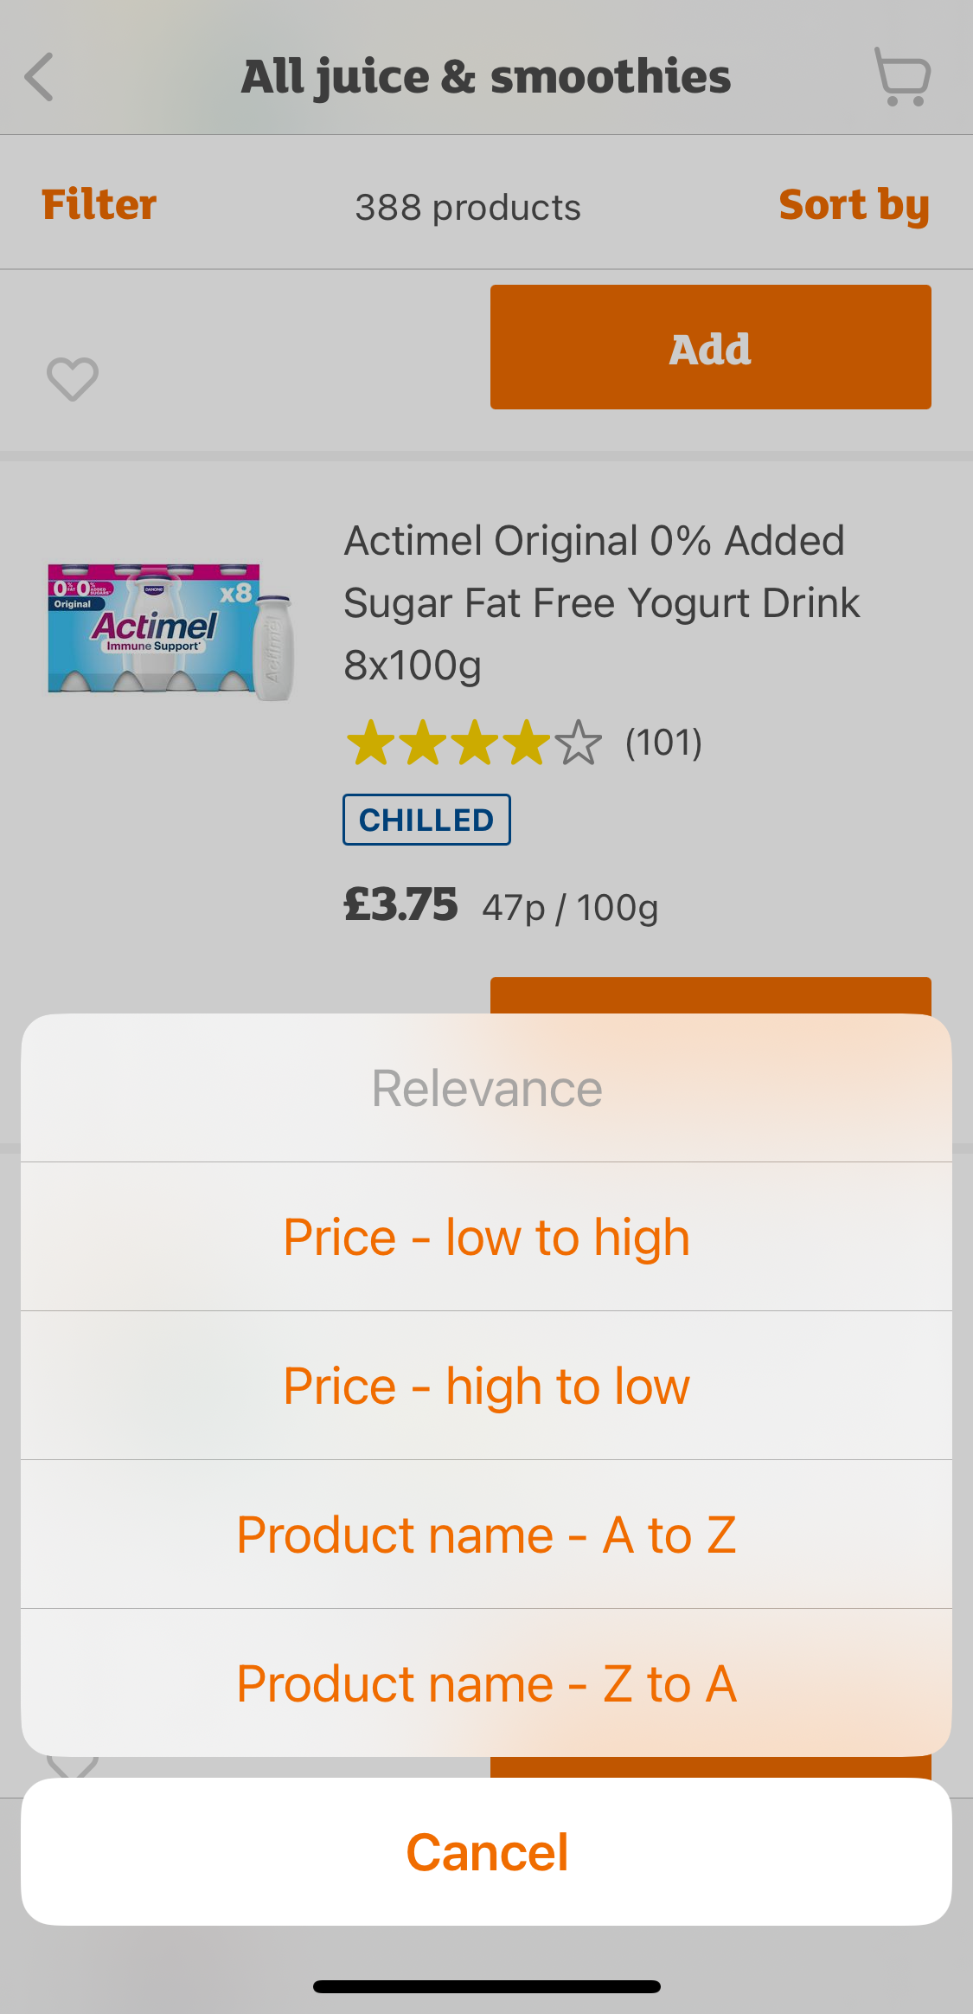Open the Sort by menu
Image resolution: width=973 pixels, height=2014 pixels.
(854, 205)
